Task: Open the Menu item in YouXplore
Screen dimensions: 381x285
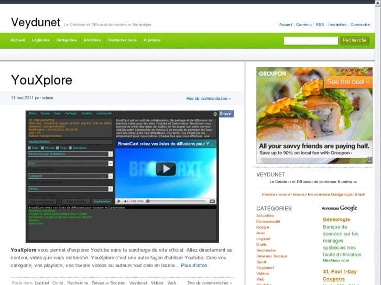Action: 33,113
